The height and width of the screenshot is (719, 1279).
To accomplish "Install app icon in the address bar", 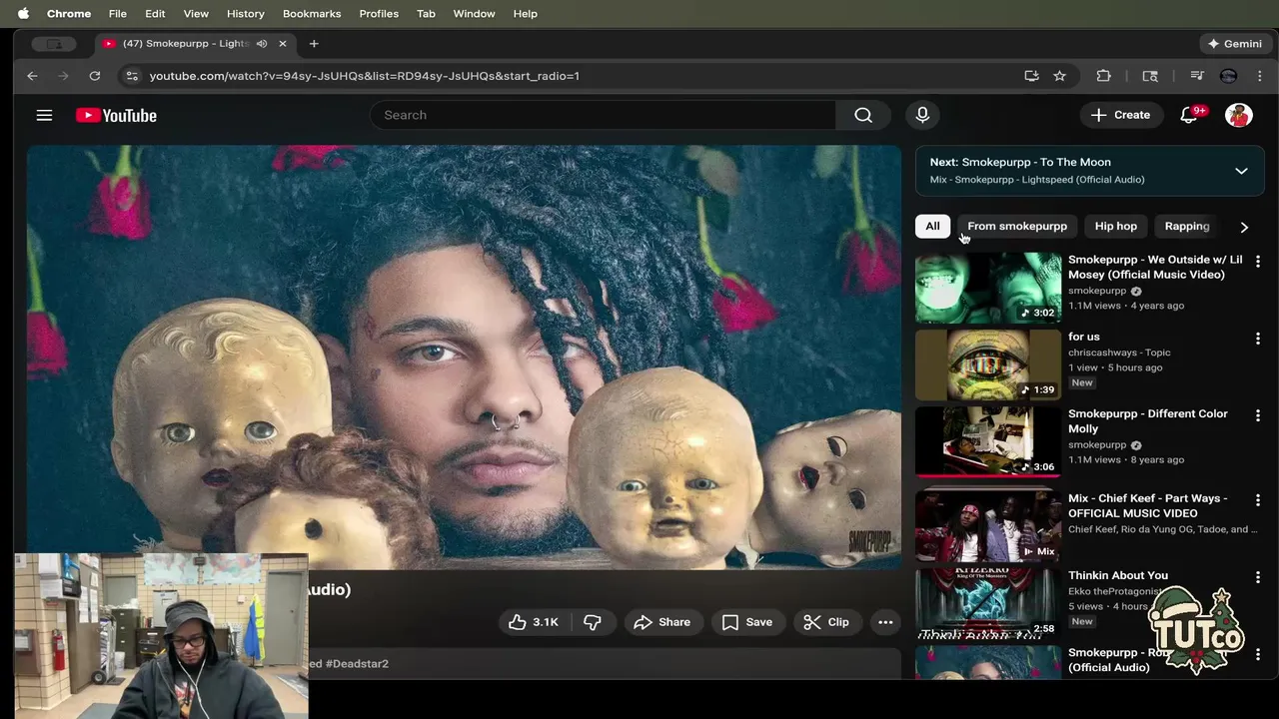I will (x=1031, y=76).
